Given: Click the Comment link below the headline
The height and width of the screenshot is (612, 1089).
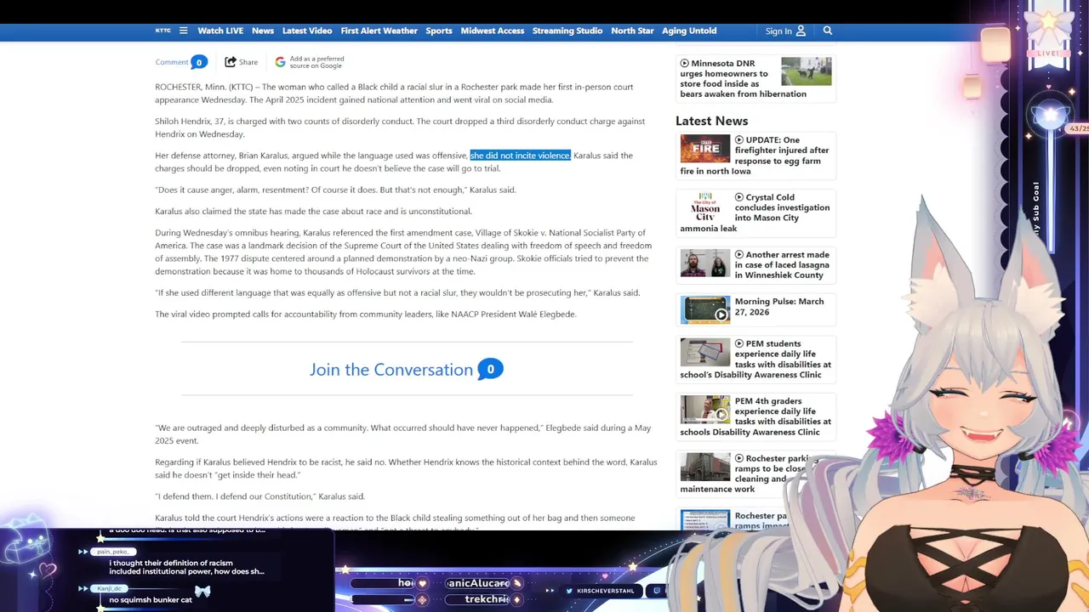Looking at the screenshot, I should (x=172, y=62).
